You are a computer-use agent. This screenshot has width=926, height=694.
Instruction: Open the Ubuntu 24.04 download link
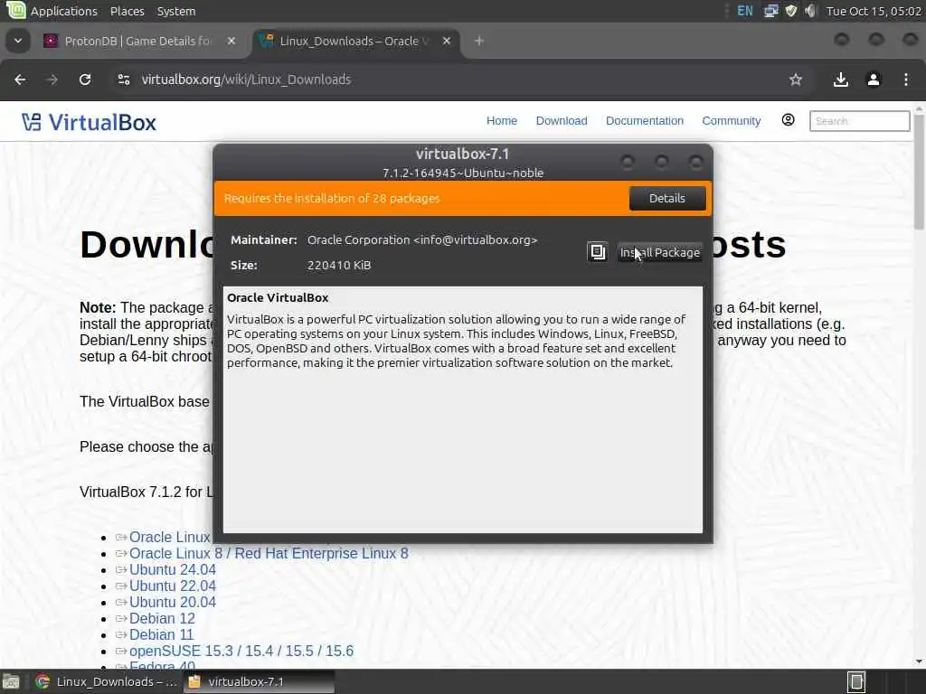(x=173, y=570)
